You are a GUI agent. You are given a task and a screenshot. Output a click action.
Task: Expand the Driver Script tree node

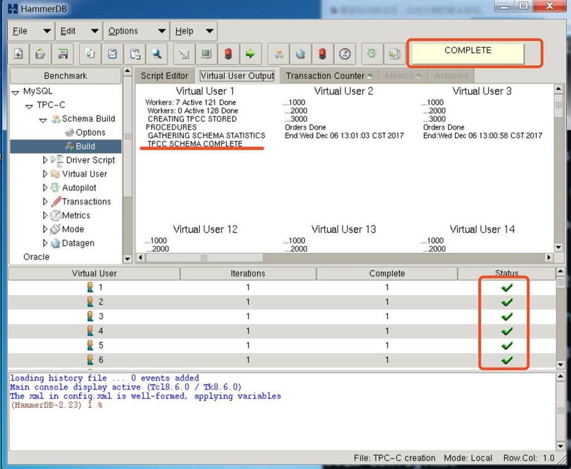click(45, 160)
